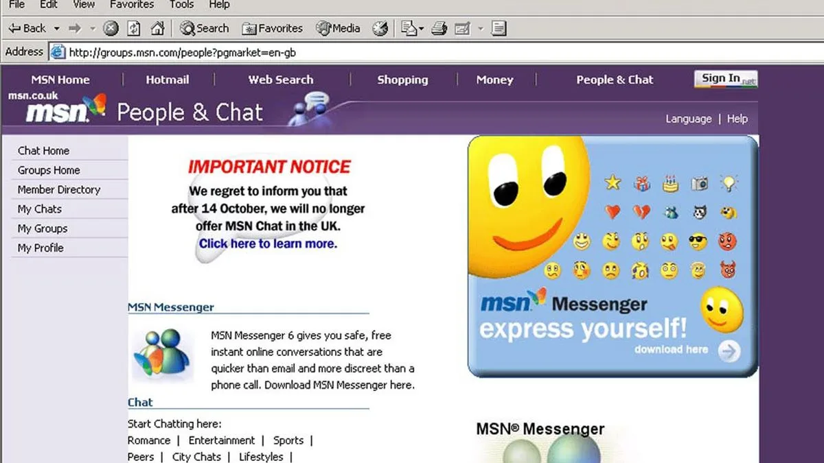This screenshot has height=463, width=824.
Task: Click the Chat section heading
Action: tap(140, 402)
